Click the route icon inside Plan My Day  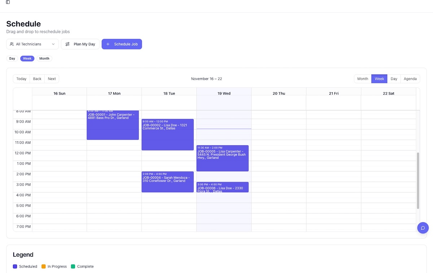[68, 44]
